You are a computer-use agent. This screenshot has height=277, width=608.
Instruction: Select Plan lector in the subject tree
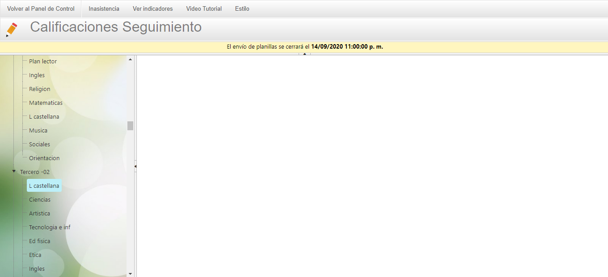[x=43, y=61]
